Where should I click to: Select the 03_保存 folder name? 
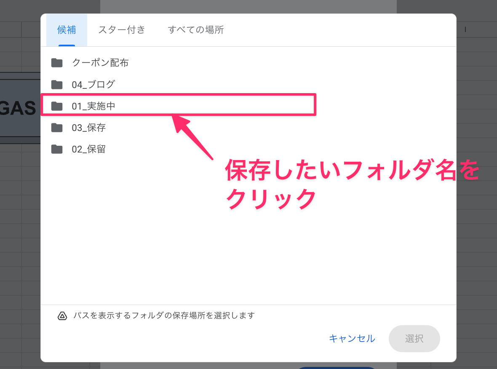click(89, 128)
